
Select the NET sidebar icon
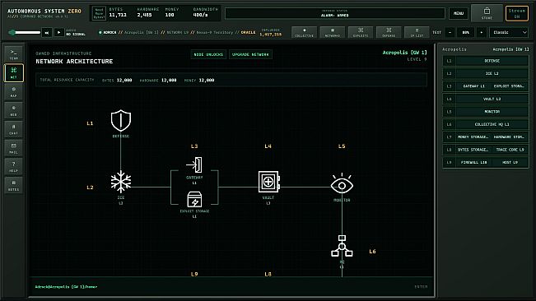click(14, 72)
